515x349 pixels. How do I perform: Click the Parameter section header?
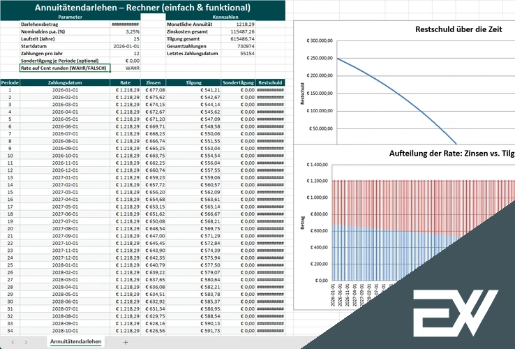pos(70,17)
